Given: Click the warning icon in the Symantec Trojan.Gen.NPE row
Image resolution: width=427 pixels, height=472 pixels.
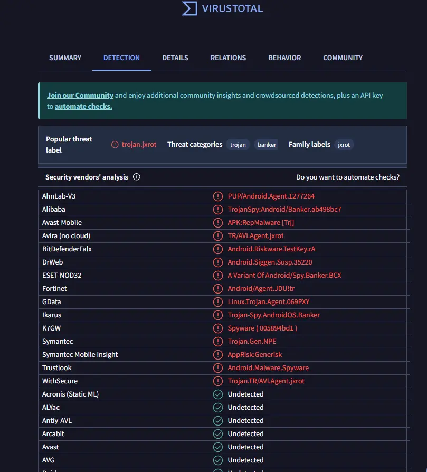Looking at the screenshot, I should click(218, 342).
